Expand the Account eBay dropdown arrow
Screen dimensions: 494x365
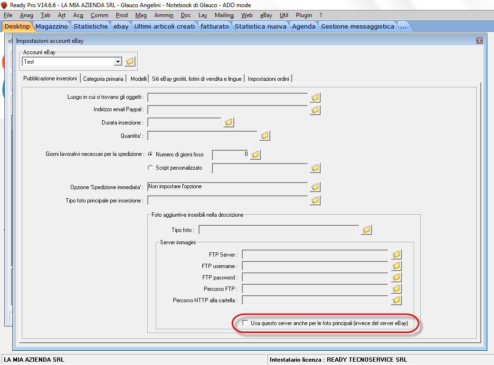click(118, 61)
